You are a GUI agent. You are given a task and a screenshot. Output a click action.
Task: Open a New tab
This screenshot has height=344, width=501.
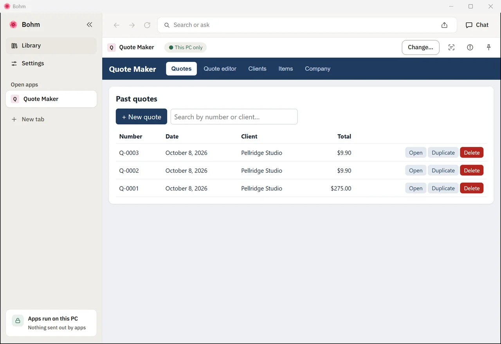pos(51,119)
